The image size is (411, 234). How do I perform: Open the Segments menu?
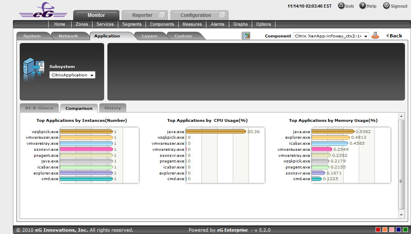click(x=132, y=24)
